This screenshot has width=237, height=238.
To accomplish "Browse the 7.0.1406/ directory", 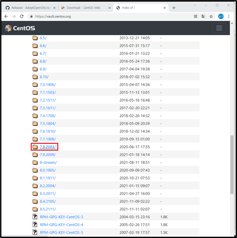I will [48, 84].
